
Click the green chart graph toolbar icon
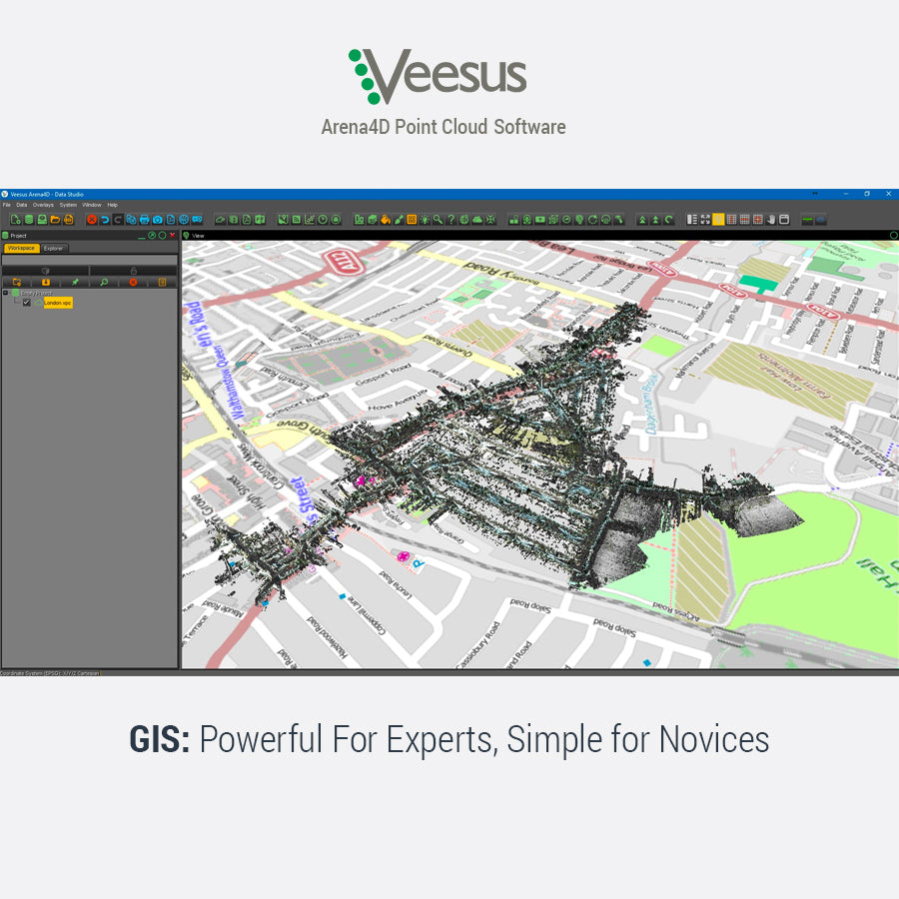(x=310, y=220)
